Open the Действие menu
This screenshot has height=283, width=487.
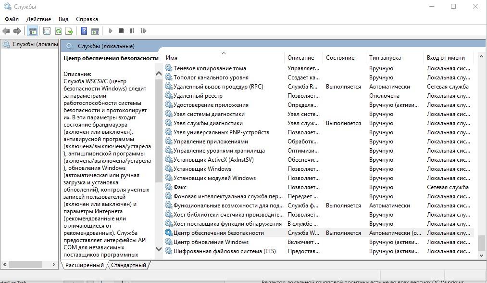click(38, 19)
